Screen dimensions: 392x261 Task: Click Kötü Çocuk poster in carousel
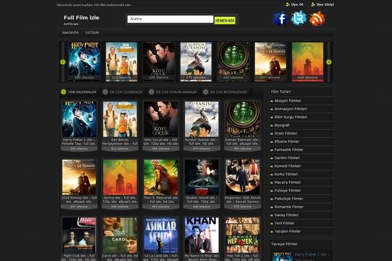coord(159,62)
